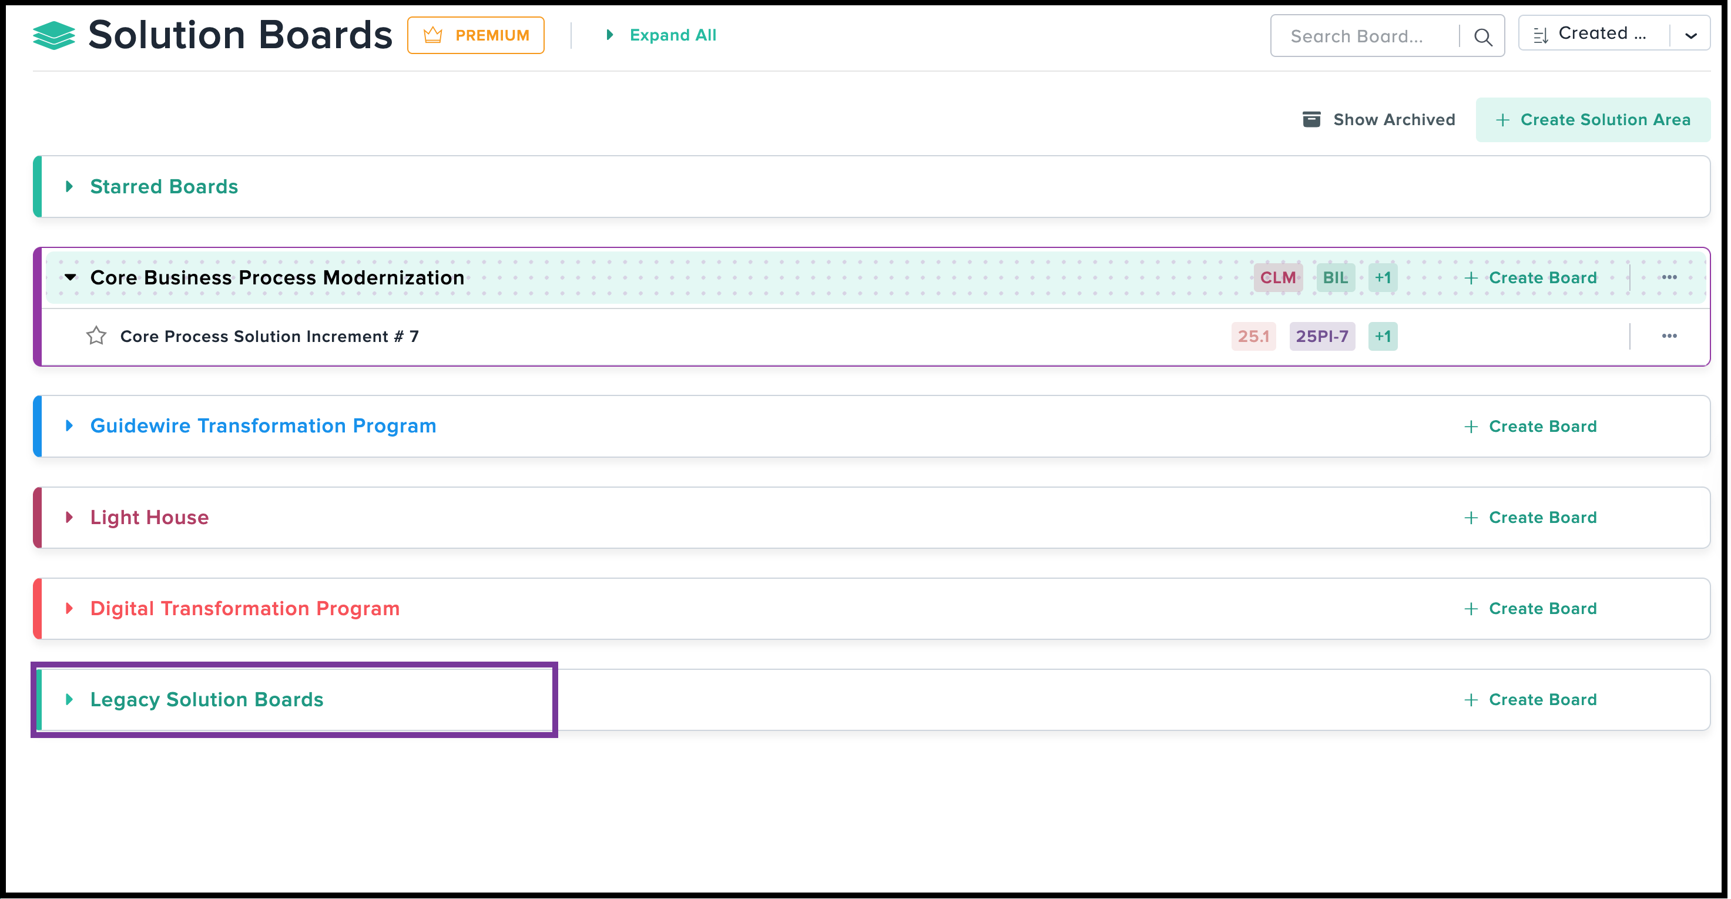Create Board in Digital Transformation Program
The height and width of the screenshot is (899, 1731).
click(1530, 609)
